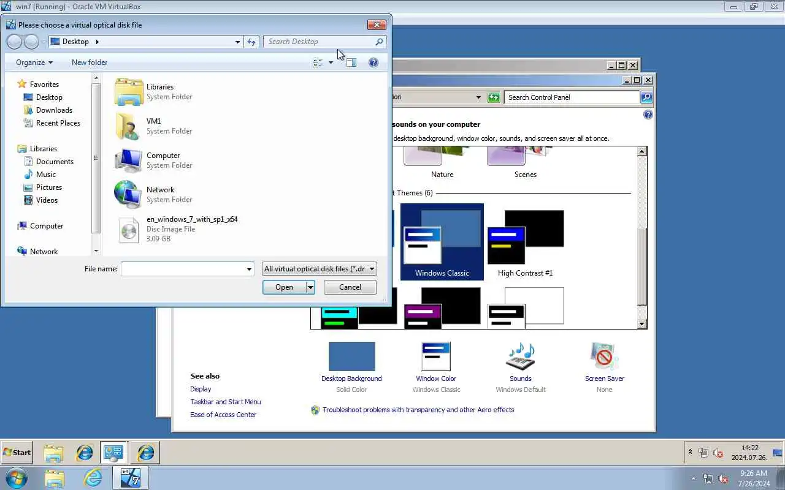Show the preview pane in file dialog

351,62
